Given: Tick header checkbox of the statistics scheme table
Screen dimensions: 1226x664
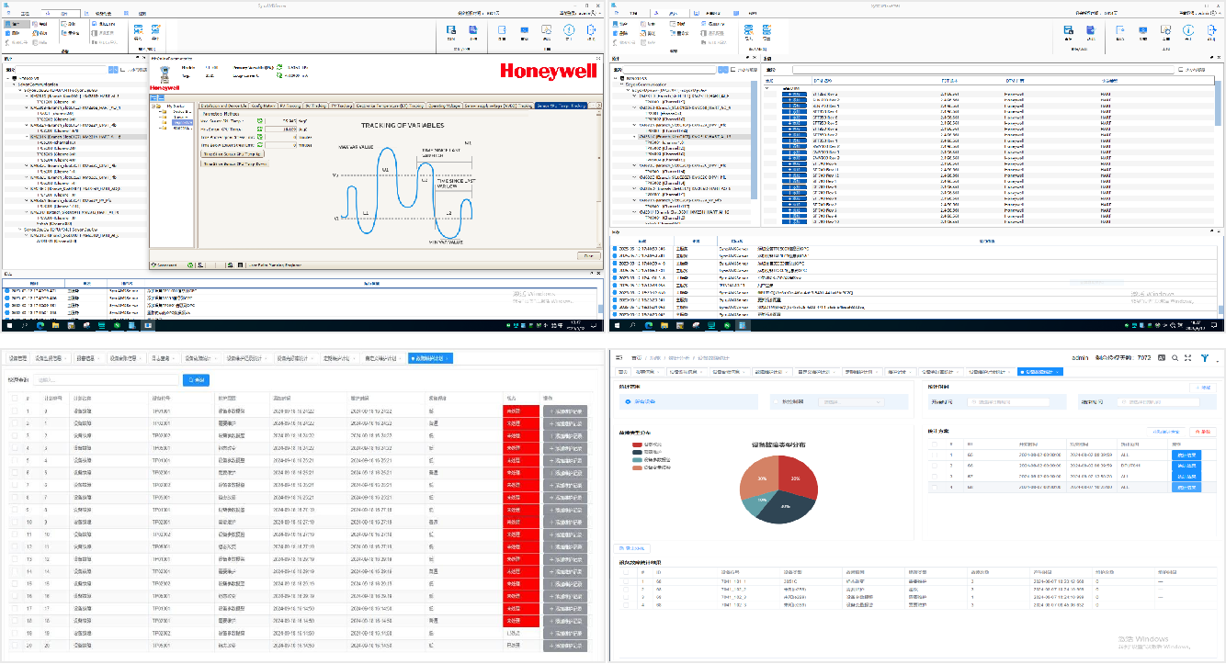Looking at the screenshot, I should (x=934, y=443).
